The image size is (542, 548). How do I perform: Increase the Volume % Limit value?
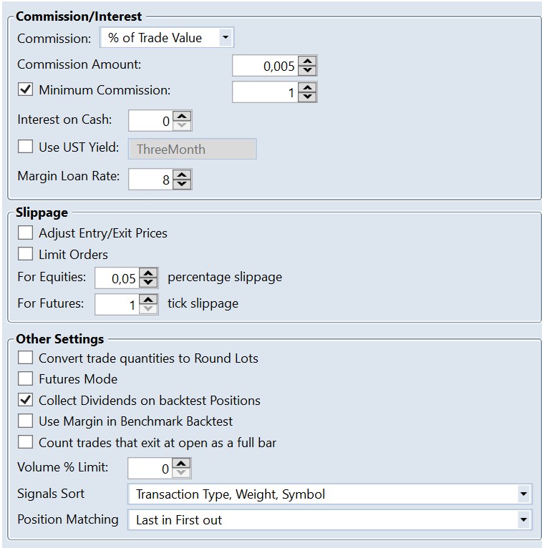(182, 464)
